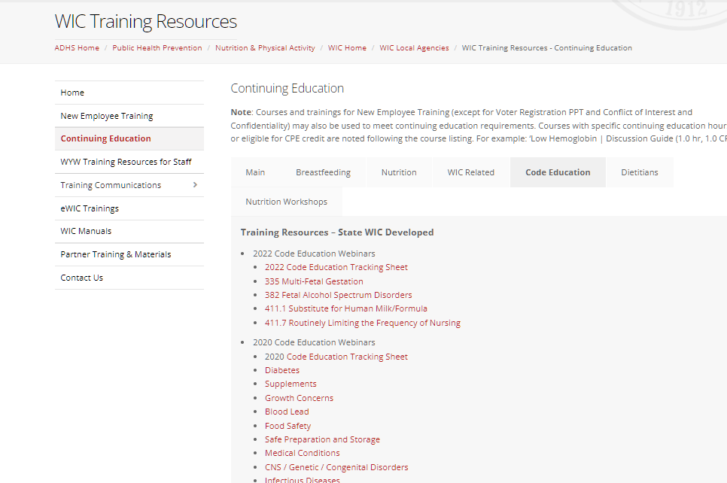Switch to the Nutrition tab
Viewport: 727px width, 483px height.
coord(398,172)
